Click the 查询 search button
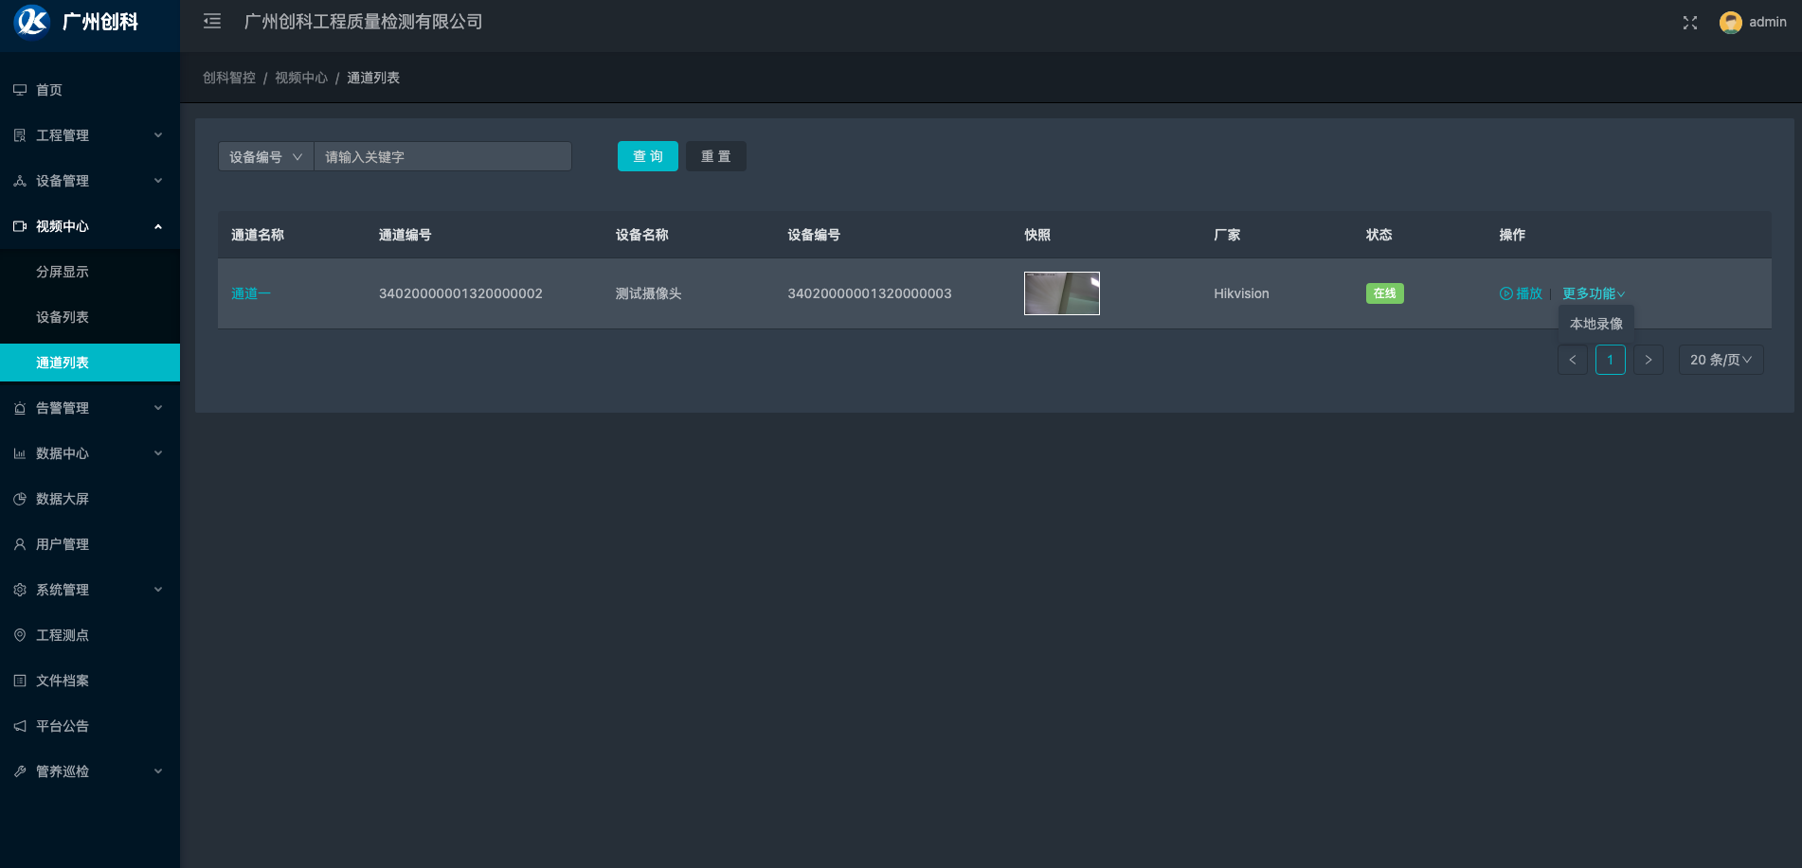1802x868 pixels. (647, 157)
